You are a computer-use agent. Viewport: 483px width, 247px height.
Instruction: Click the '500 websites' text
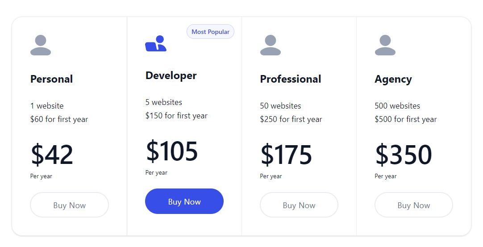pyautogui.click(x=397, y=106)
